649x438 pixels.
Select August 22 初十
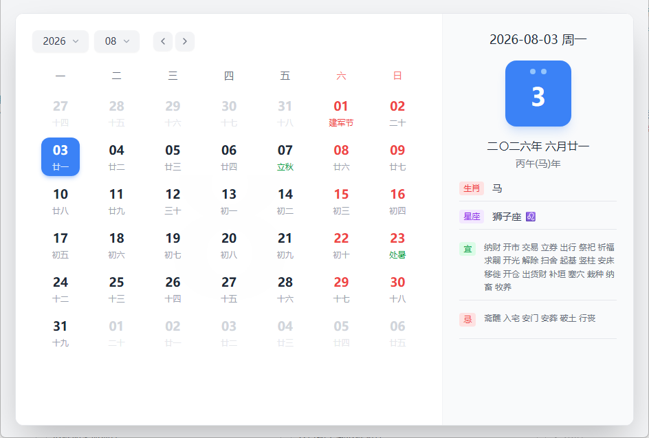341,245
